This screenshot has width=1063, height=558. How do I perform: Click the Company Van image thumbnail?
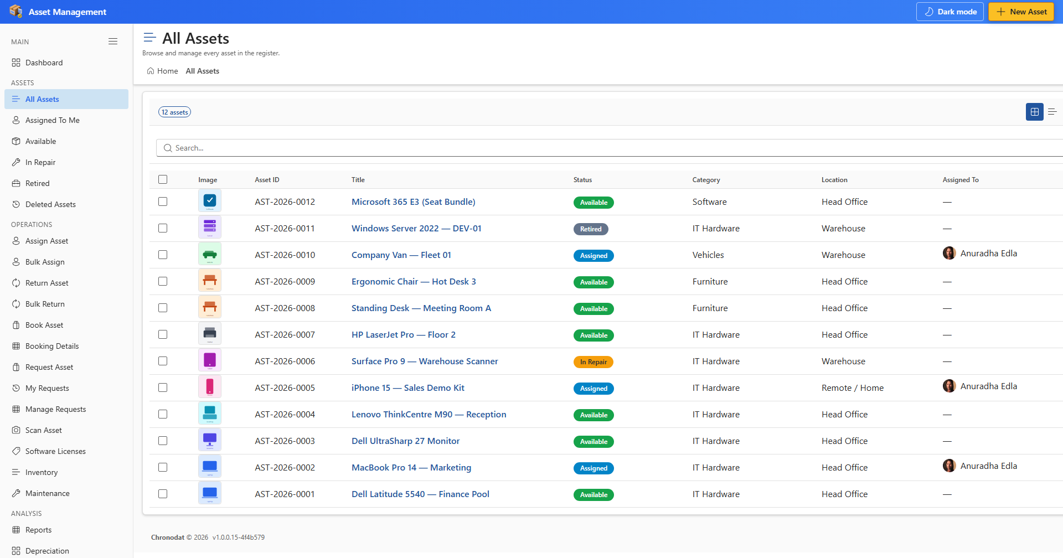click(x=210, y=255)
